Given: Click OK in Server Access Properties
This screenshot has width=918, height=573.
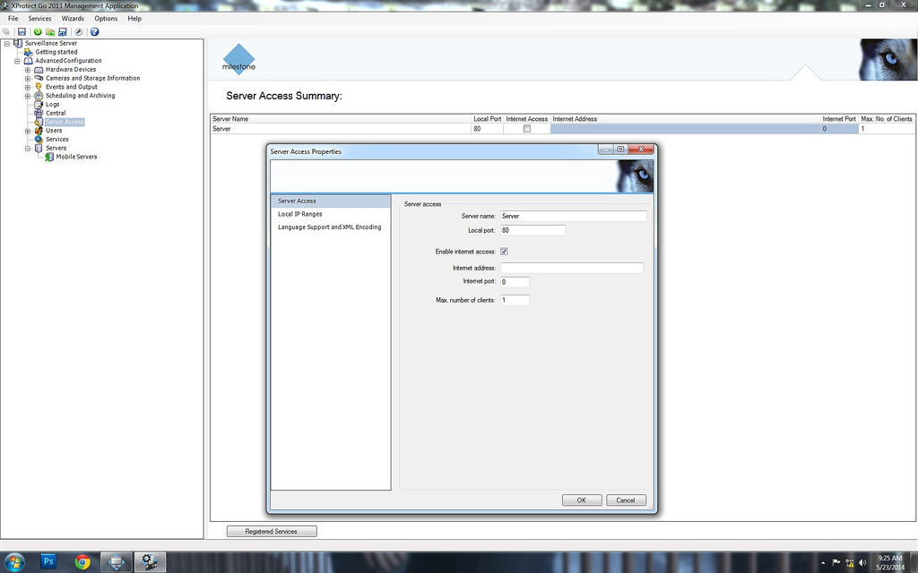Looking at the screenshot, I should click(x=582, y=500).
